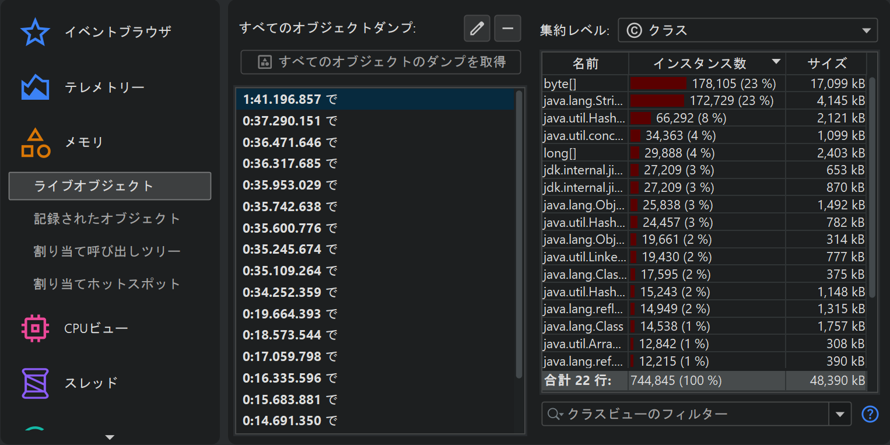This screenshot has height=445, width=890.
Task: Click the minus remove dump button
Action: [507, 29]
